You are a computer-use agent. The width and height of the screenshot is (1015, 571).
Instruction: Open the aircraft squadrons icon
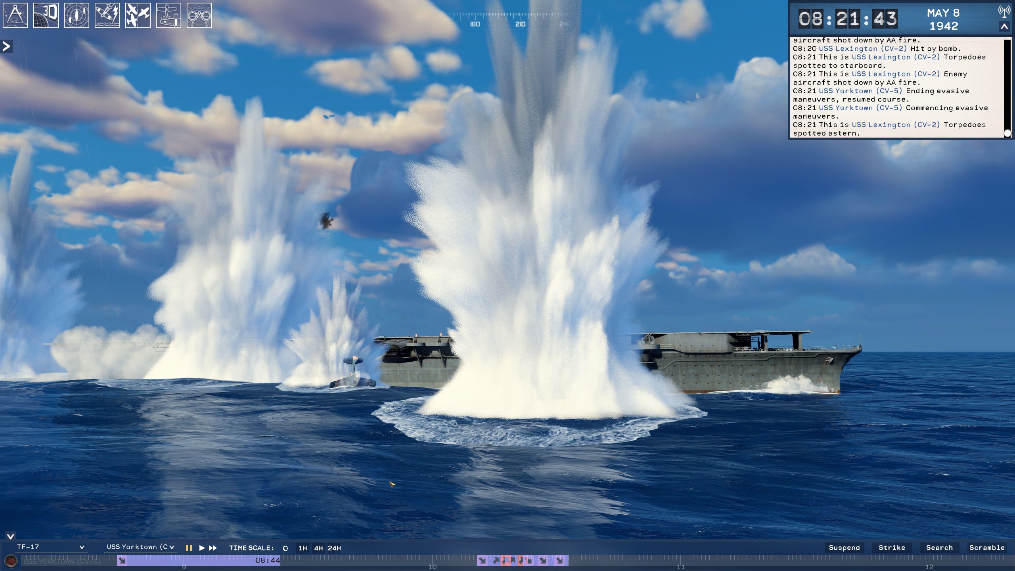pyautogui.click(x=138, y=15)
